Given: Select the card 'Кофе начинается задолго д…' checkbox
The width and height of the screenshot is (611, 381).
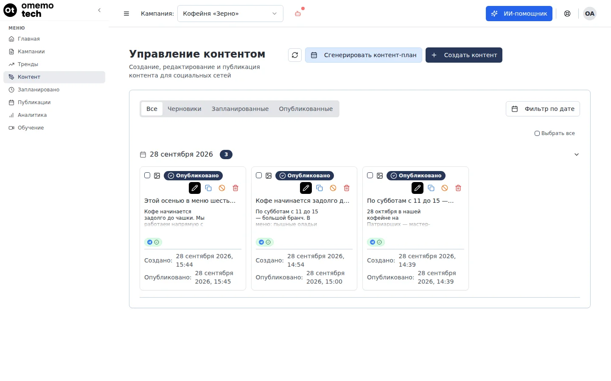Looking at the screenshot, I should 259,175.
